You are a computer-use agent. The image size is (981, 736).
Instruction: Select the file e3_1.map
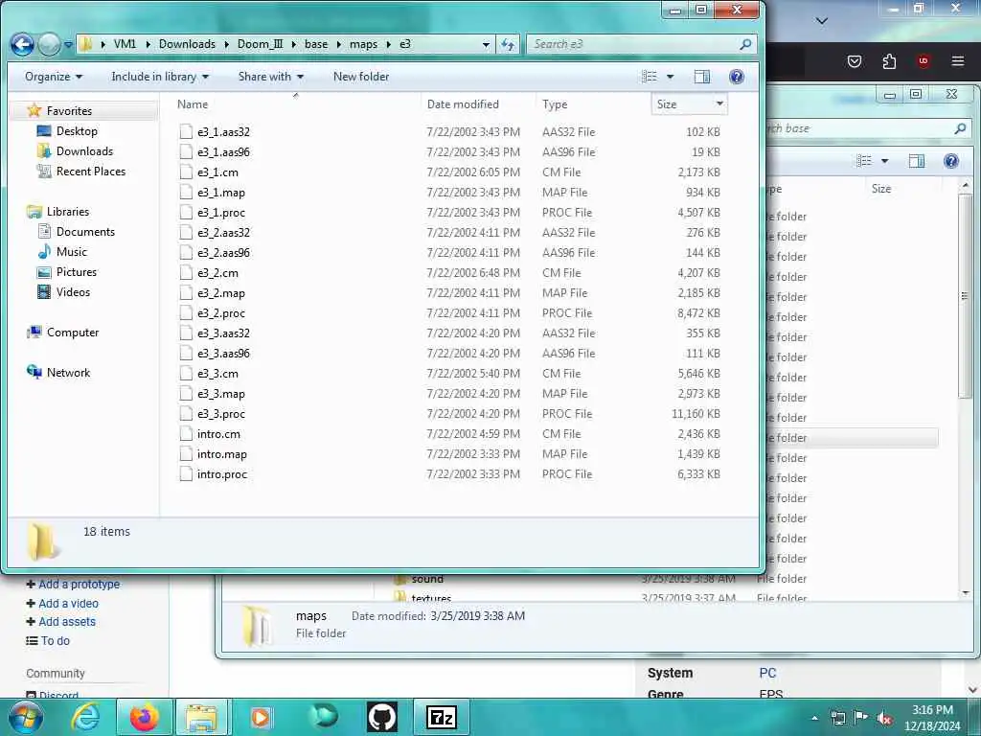pos(221,192)
